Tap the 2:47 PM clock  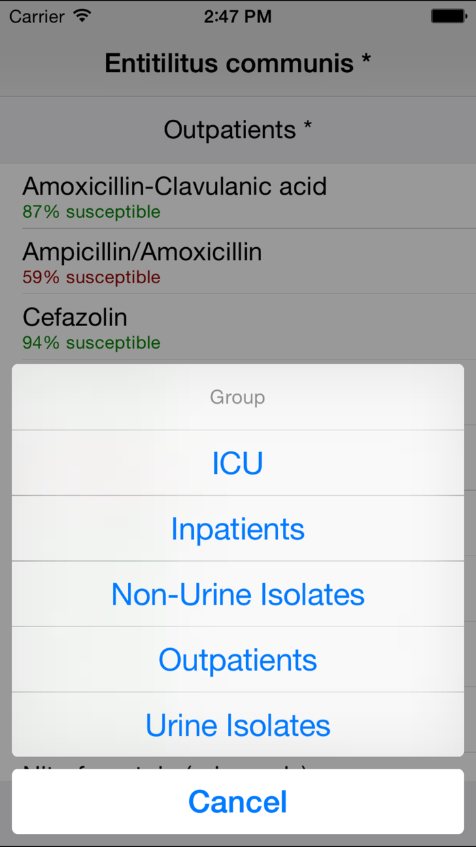click(x=237, y=16)
